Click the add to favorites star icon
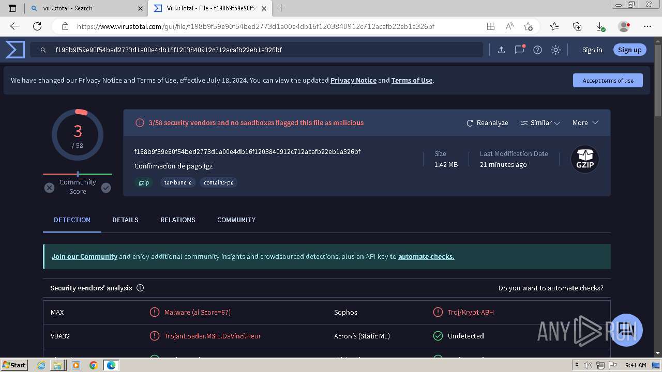This screenshot has width=662, height=372. click(x=528, y=26)
